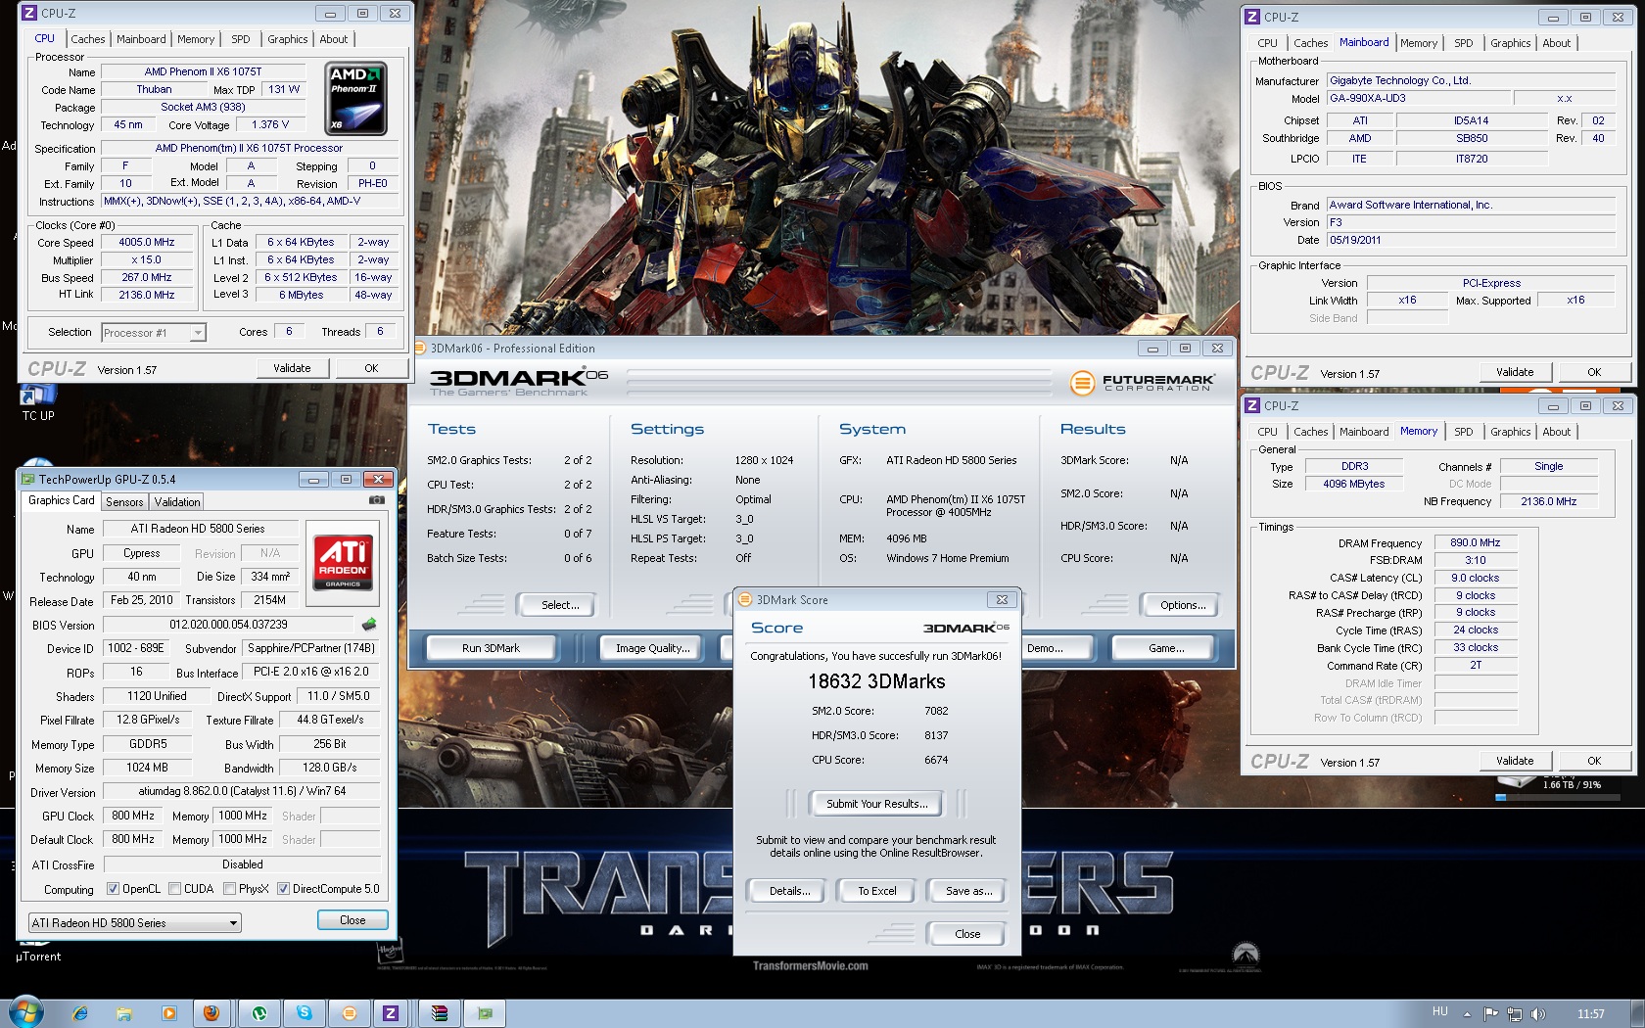The width and height of the screenshot is (1645, 1028).
Task: Click the volume speaker tray icon
Action: (x=1537, y=1013)
